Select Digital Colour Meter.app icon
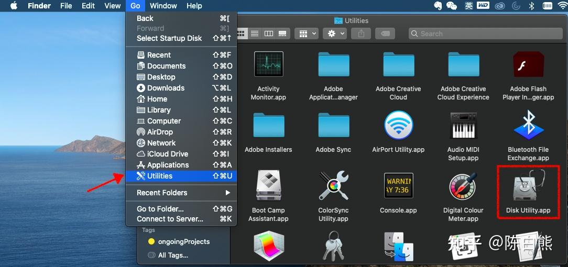This screenshot has height=267, width=568. [x=463, y=186]
